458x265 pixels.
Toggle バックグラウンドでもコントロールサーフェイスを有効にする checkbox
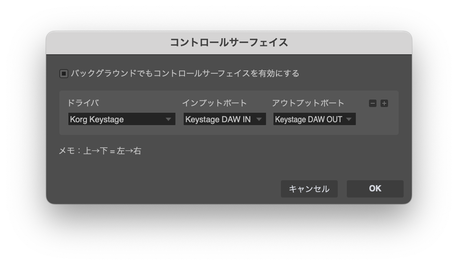point(64,74)
